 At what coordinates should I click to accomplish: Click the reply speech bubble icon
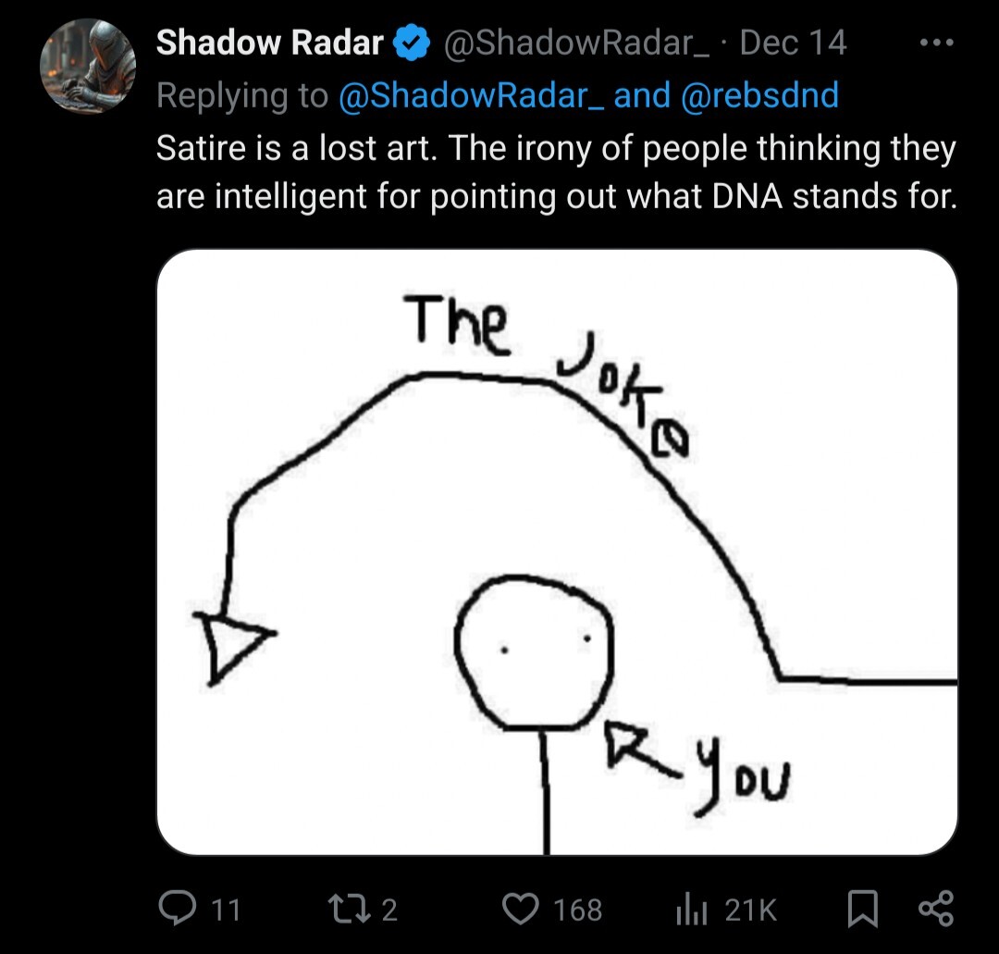pyautogui.click(x=174, y=908)
